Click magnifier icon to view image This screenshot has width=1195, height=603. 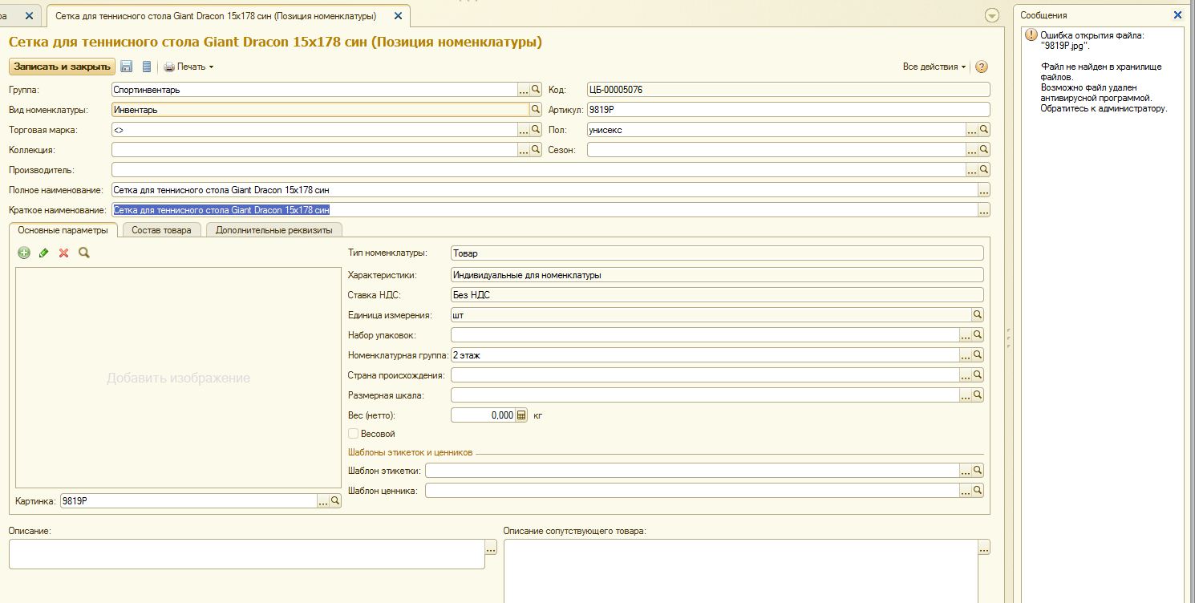[x=83, y=253]
